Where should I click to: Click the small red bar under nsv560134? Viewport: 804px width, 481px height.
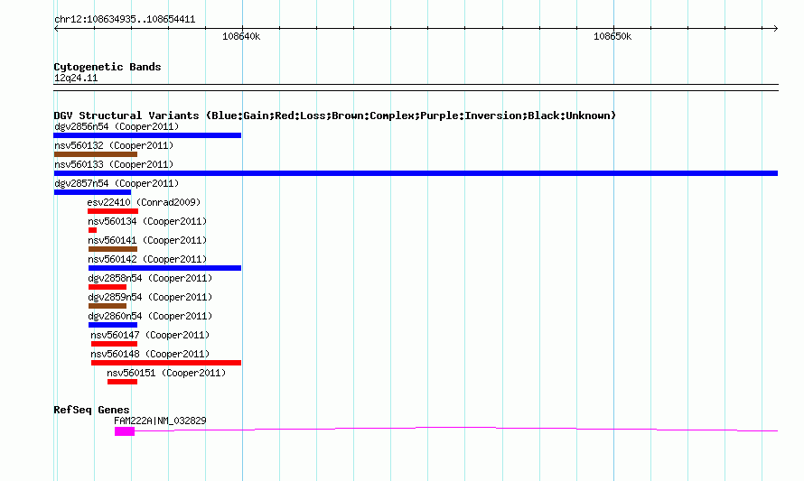pyautogui.click(x=92, y=230)
